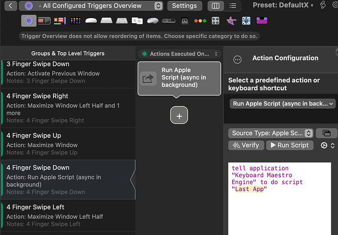Open the predefined action Run Apple Script dropdown
This screenshot has width=338, height=235.
point(283,104)
